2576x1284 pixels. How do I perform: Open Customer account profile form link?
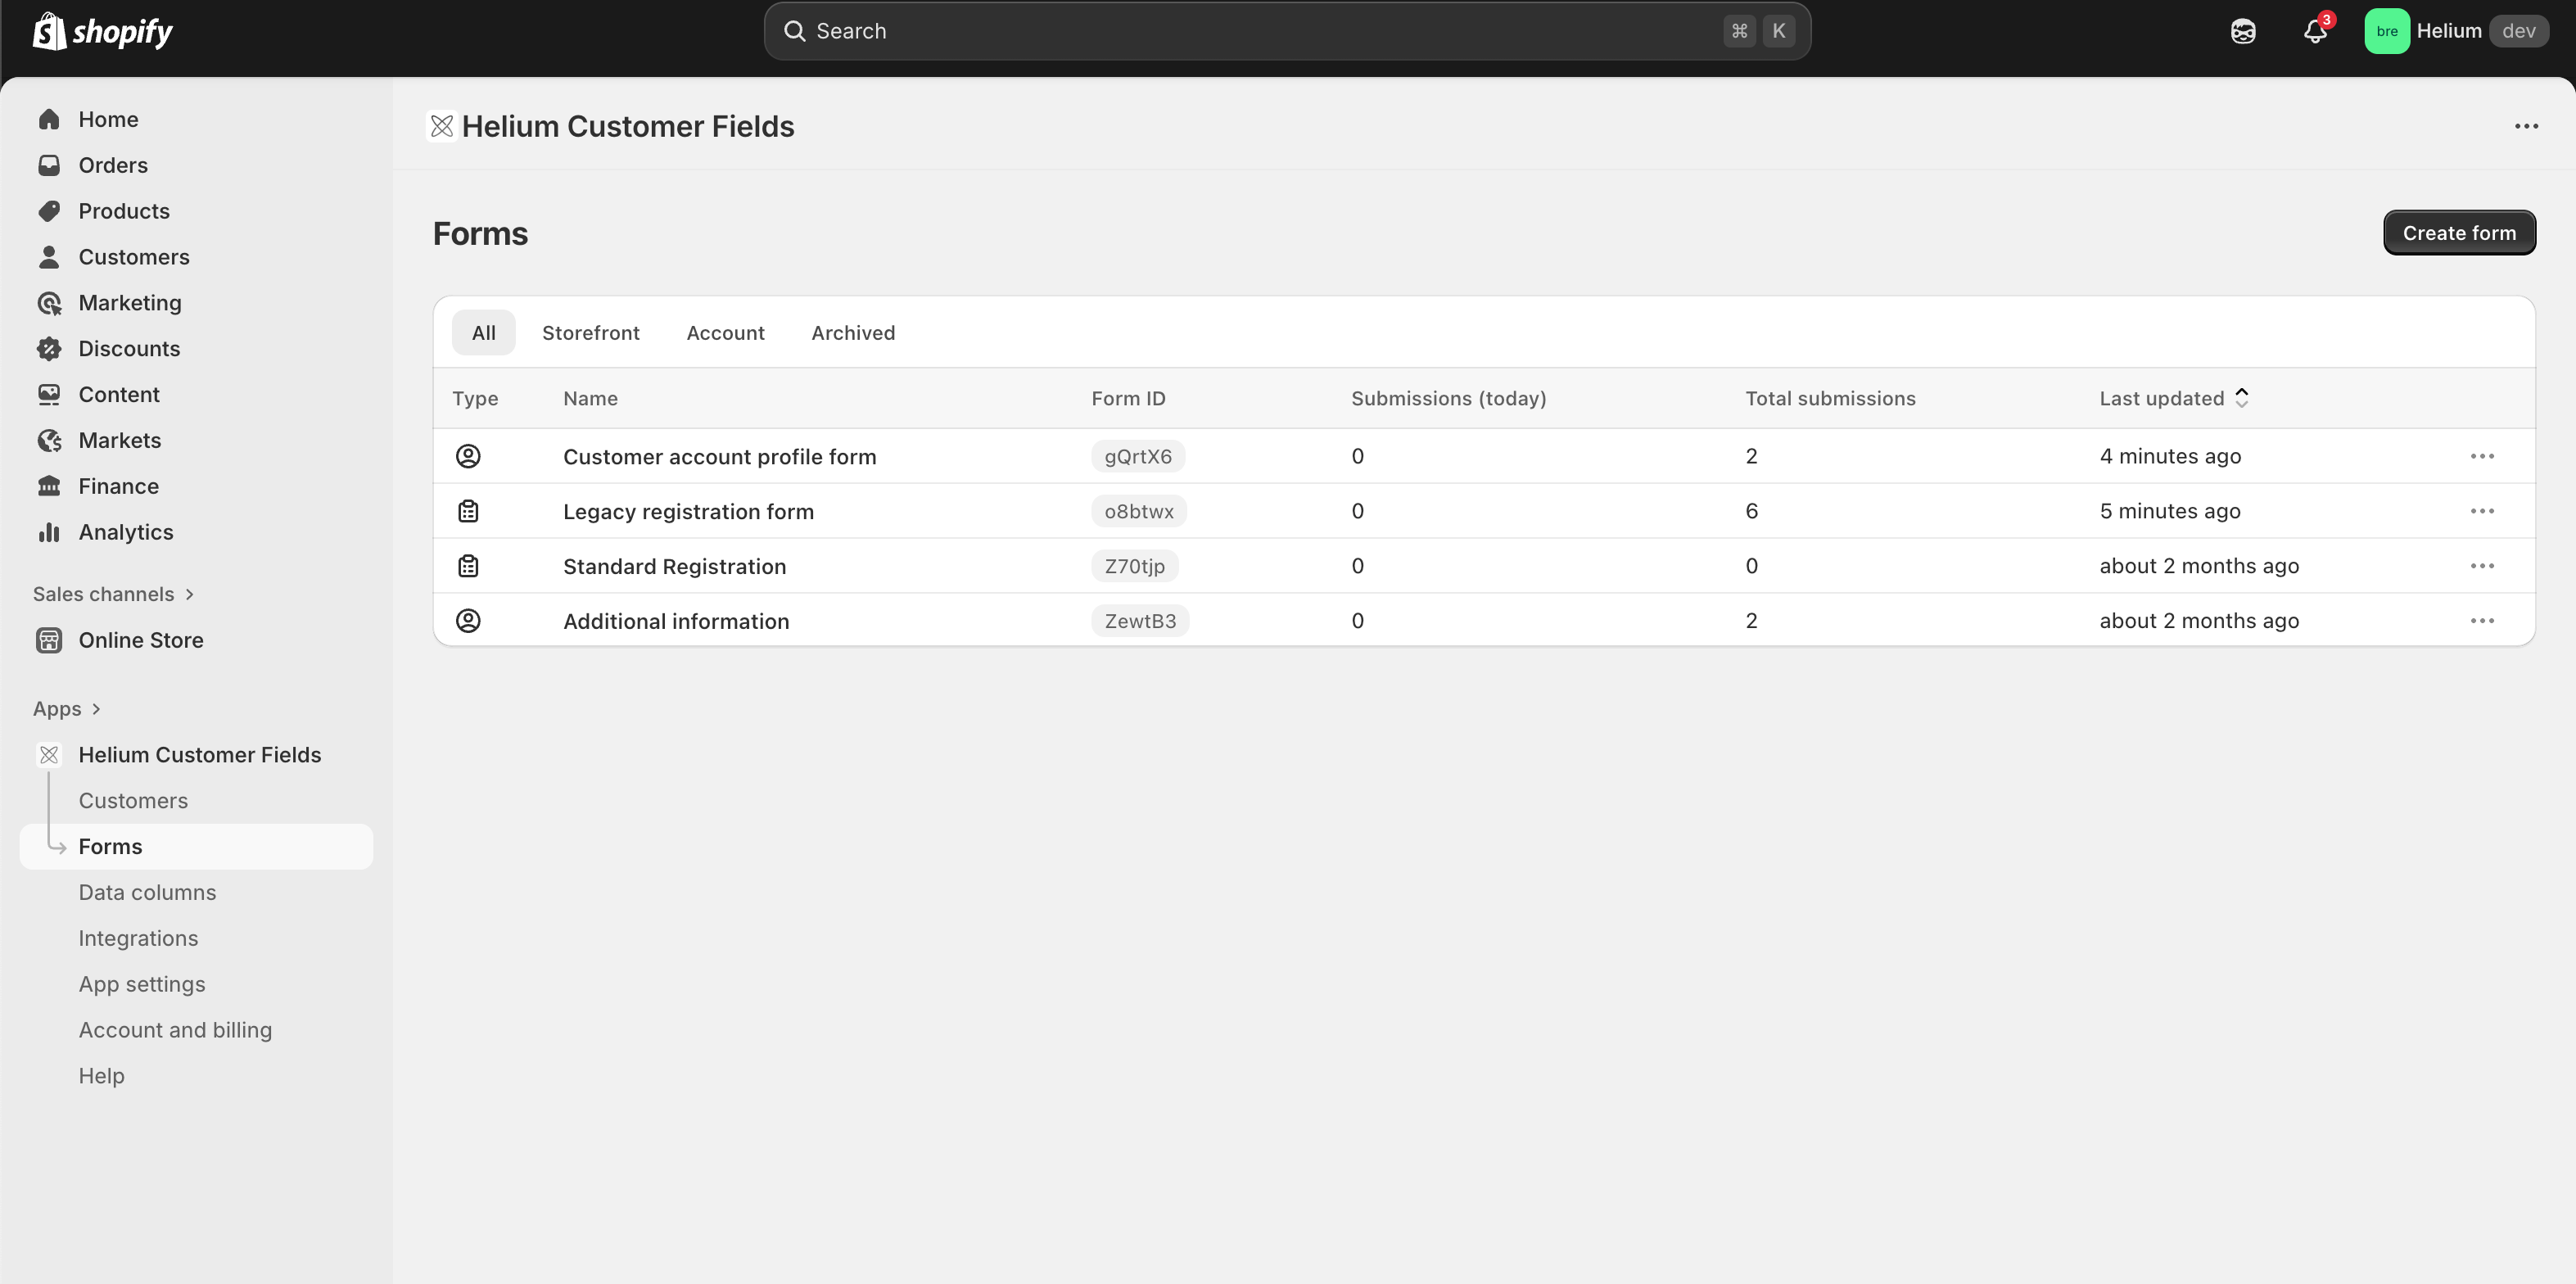click(719, 456)
